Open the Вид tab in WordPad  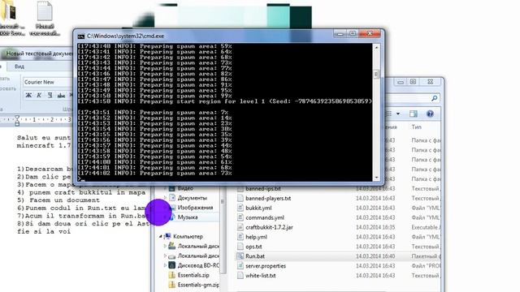[19, 67]
